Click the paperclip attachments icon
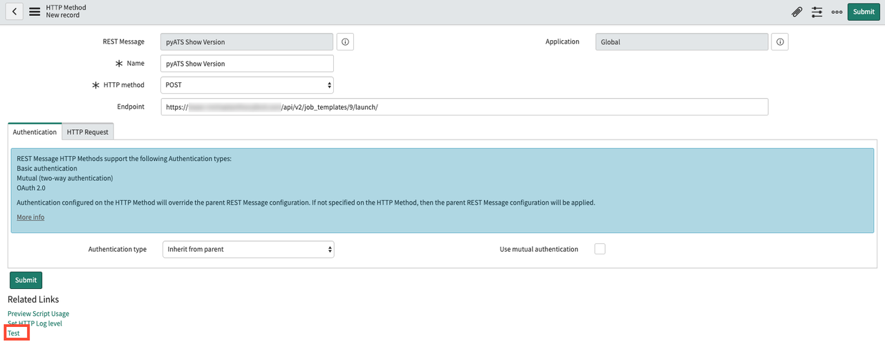The height and width of the screenshot is (347, 885). (797, 12)
